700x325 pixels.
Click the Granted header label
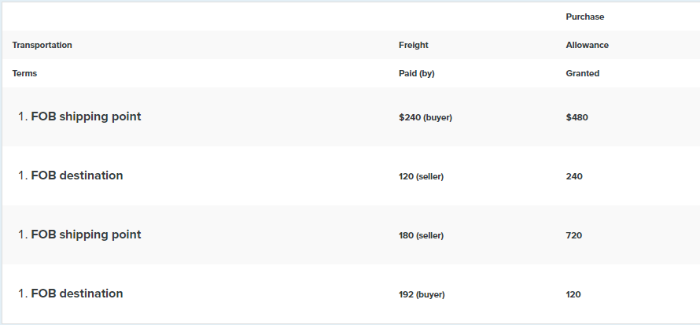(582, 73)
